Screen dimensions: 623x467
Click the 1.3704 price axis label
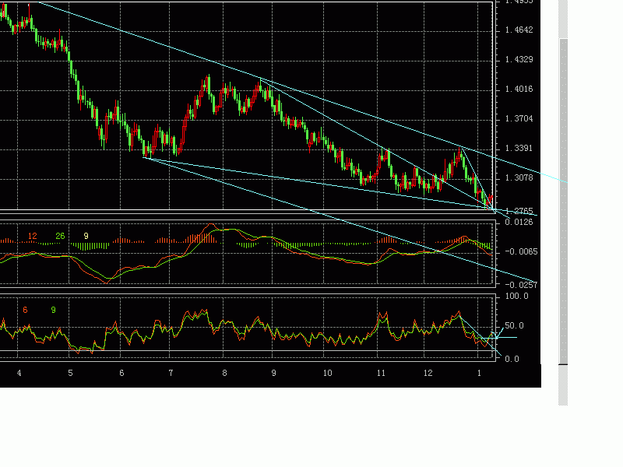pyautogui.click(x=519, y=119)
